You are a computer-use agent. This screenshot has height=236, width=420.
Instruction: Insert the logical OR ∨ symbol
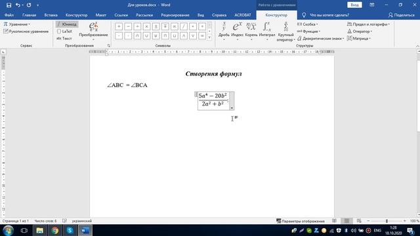193,35
